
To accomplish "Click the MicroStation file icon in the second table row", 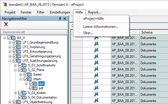I will click(x=96, y=44).
